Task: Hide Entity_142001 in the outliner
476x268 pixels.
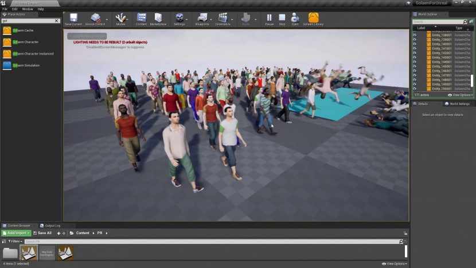Action: coord(415,53)
